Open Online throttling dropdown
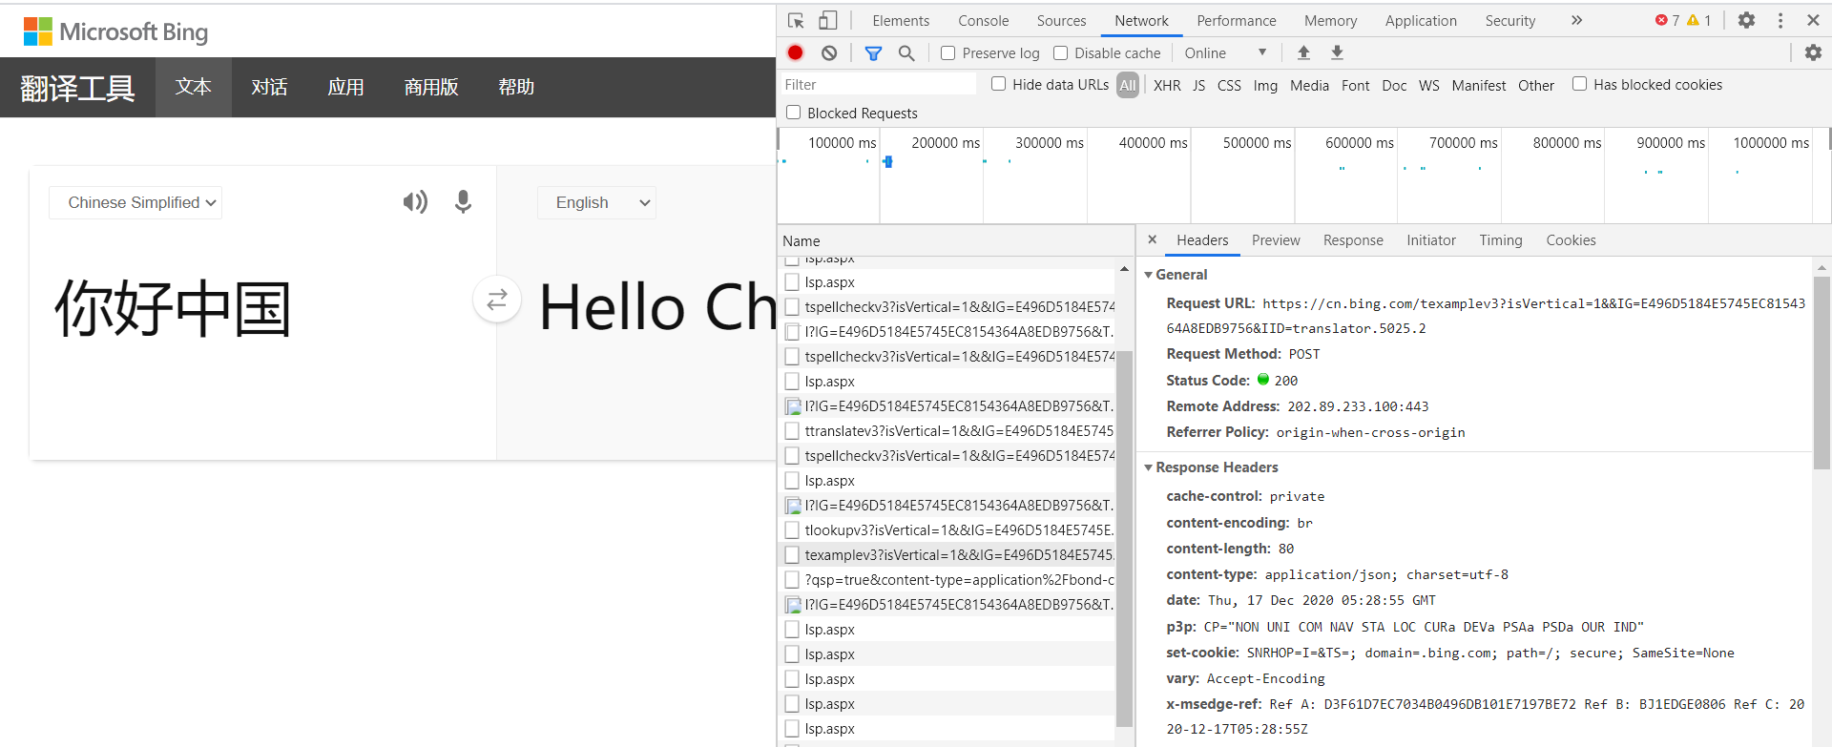Viewport: 1832px width, 747px height. 1225,53
